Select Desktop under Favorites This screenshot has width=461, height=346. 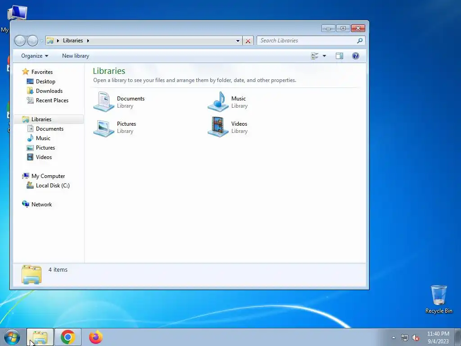[45, 82]
